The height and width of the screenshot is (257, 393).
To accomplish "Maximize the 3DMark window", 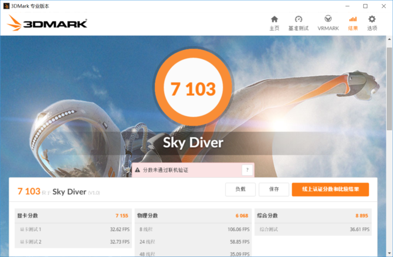I will 365,6.
